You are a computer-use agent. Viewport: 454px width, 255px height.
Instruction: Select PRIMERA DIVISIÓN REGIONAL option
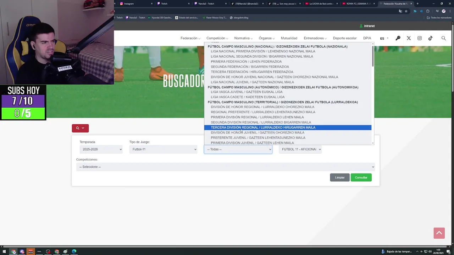point(288,117)
